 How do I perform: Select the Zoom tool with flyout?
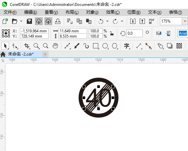pos(36,46)
